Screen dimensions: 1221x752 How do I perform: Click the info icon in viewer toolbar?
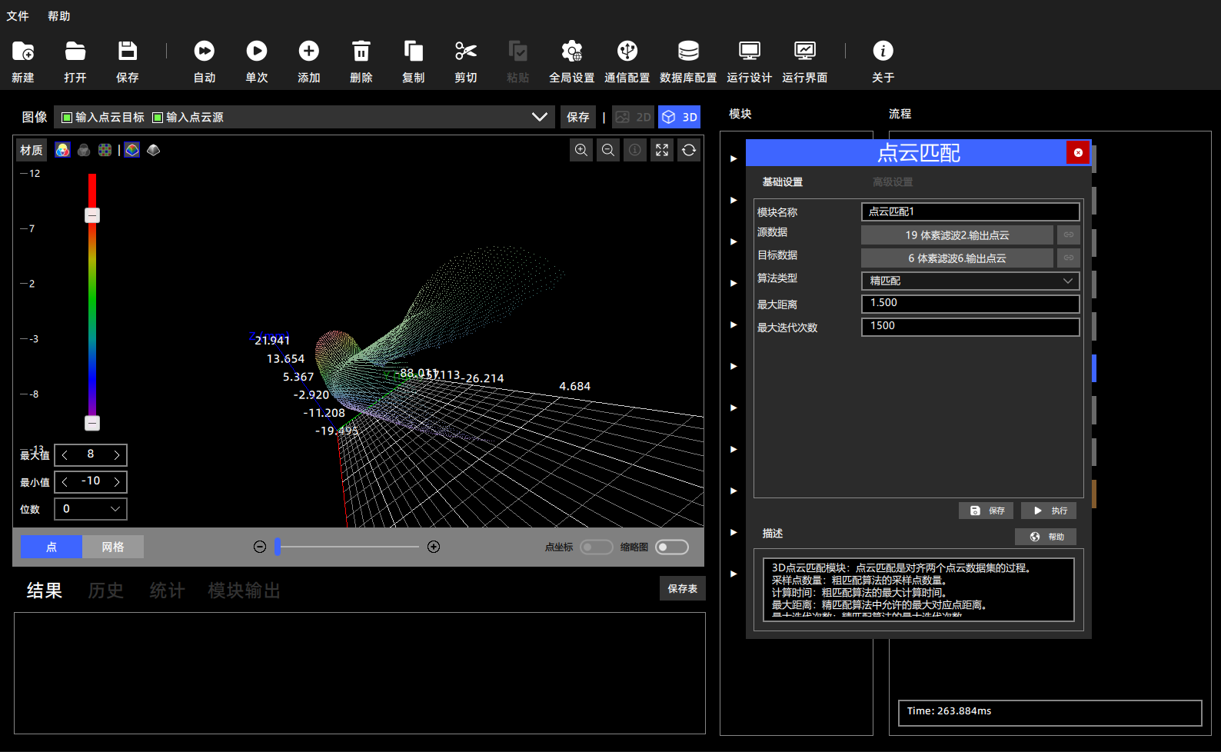pos(635,150)
